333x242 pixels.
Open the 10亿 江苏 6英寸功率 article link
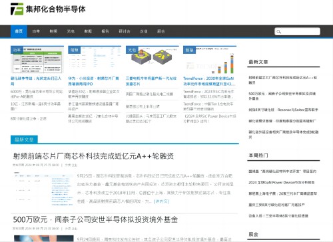[x=35, y=106]
